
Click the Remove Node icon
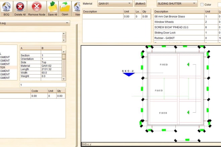tap(36, 7)
